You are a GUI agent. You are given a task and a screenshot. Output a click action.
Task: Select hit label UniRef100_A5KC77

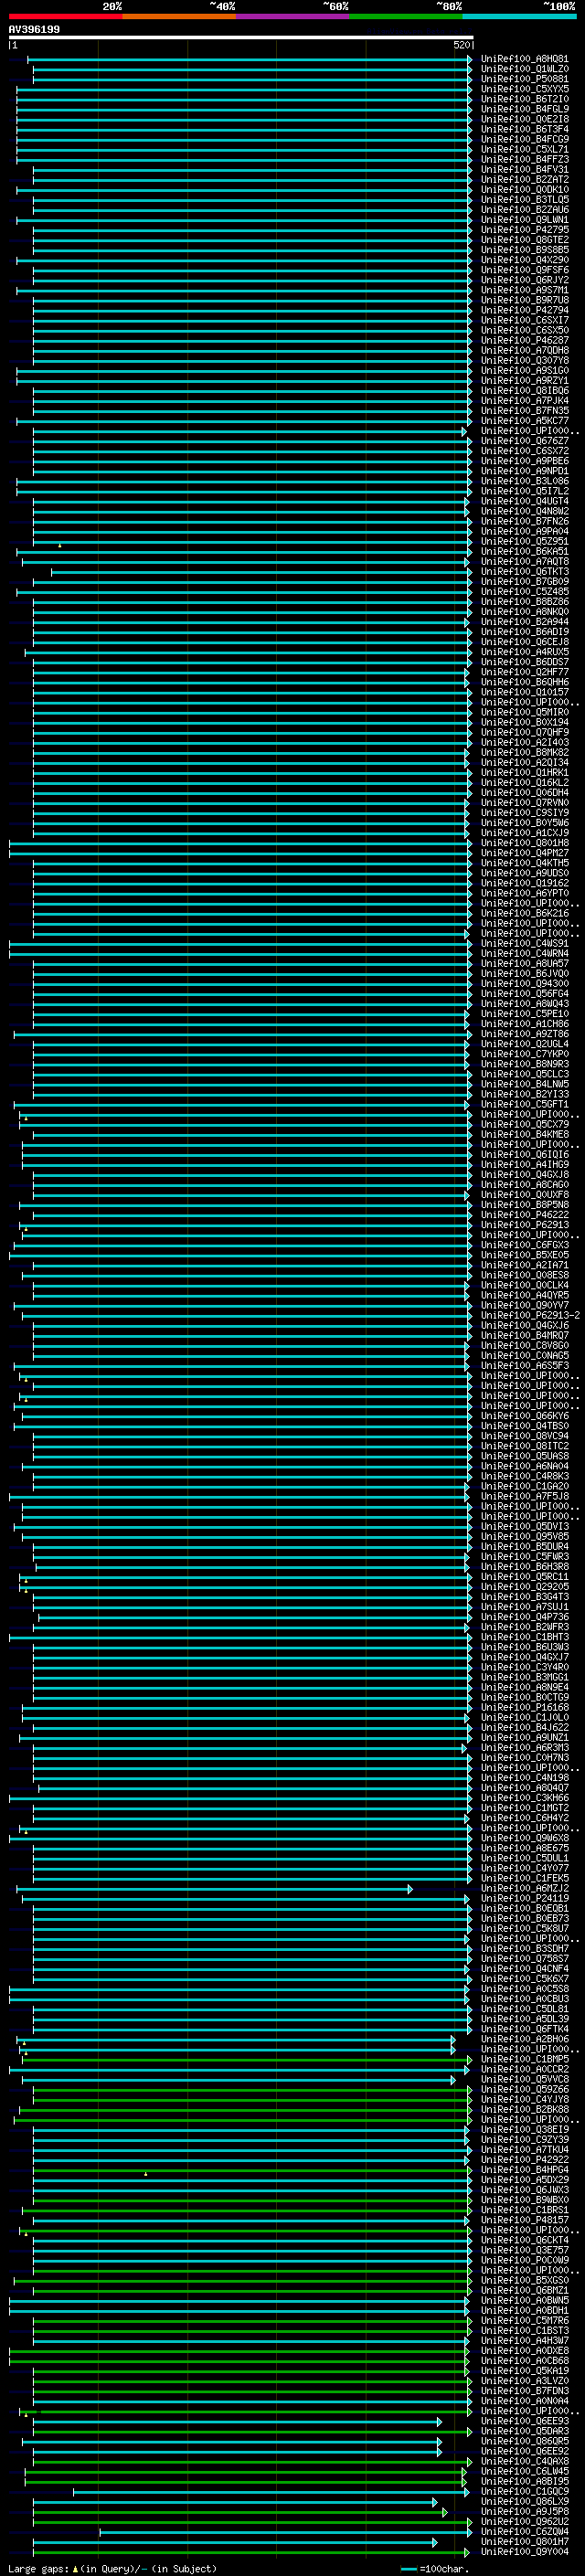click(524, 421)
